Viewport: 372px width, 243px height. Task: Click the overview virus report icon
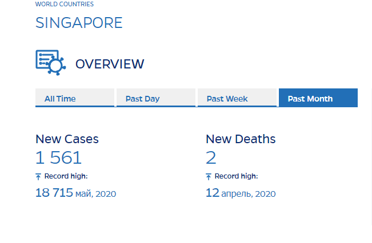[51, 63]
